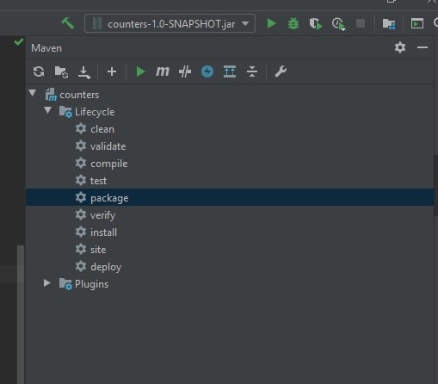Expand the Plugins folder arrow
438x384 pixels.
click(x=47, y=283)
